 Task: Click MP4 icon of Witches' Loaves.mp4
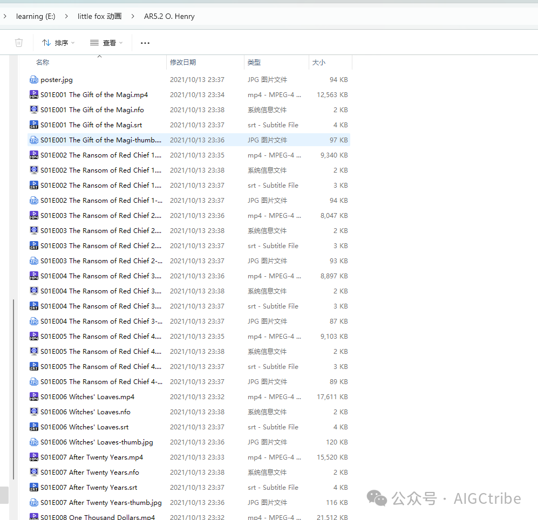click(x=34, y=396)
